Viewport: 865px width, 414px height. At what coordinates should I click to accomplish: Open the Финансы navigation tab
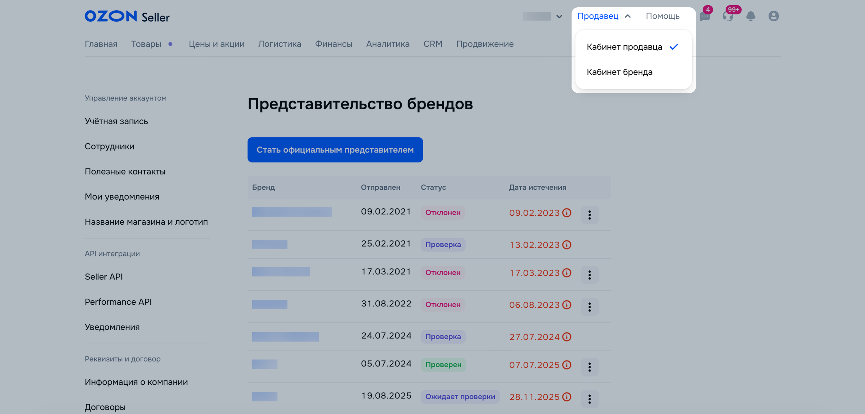333,44
